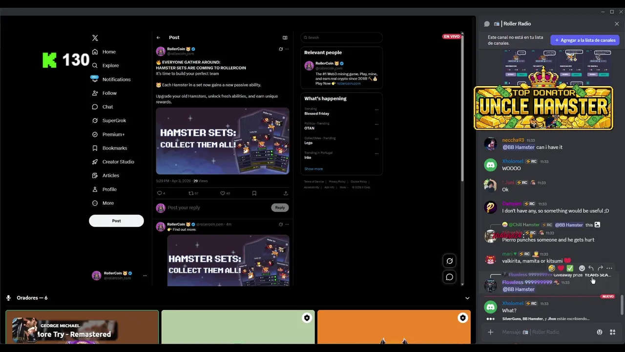Click the Premium+ sidebar icon

[x=95, y=134]
